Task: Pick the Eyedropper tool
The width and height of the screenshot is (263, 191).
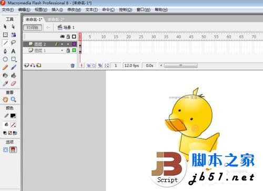Action: pyautogui.click(x=5, y=83)
